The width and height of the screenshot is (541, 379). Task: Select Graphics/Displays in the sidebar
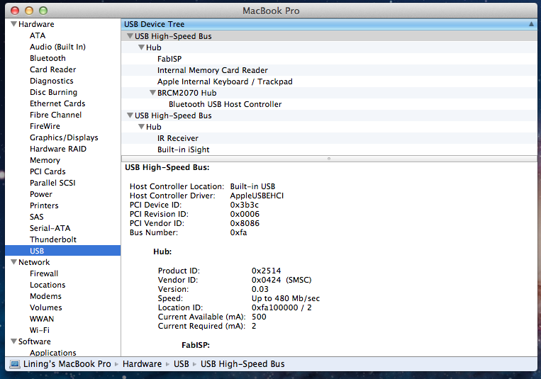click(x=64, y=137)
